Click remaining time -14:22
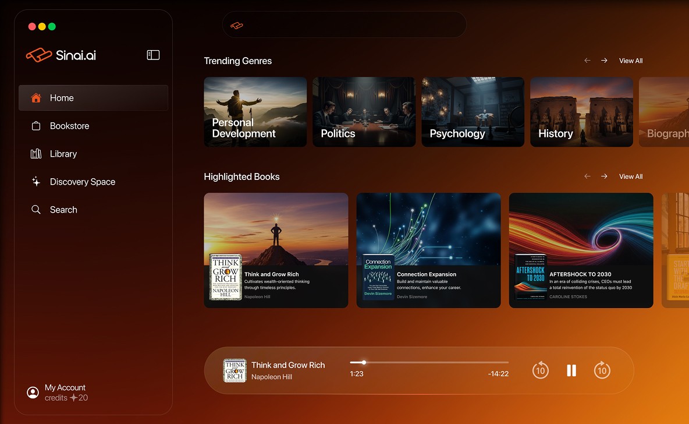689x424 pixels. 498,374
